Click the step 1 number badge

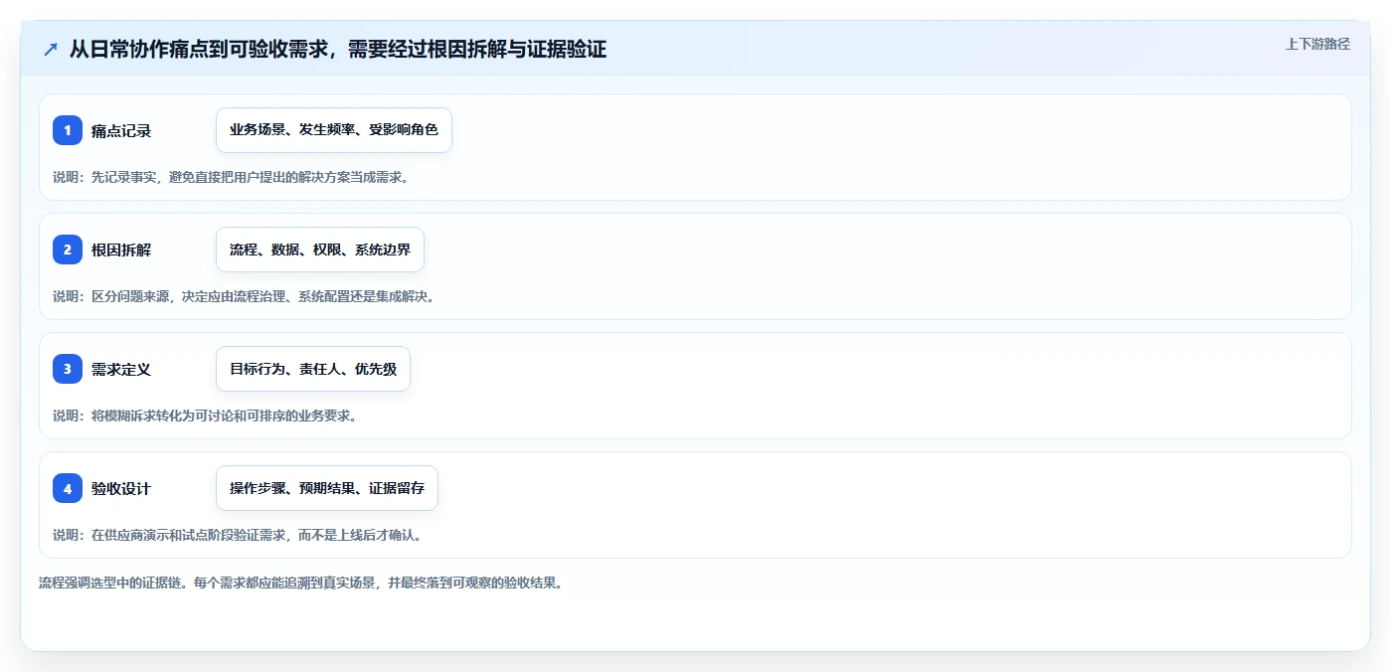(68, 130)
